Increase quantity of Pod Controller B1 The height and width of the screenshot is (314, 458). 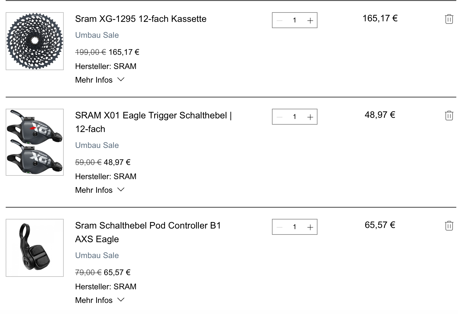point(310,227)
